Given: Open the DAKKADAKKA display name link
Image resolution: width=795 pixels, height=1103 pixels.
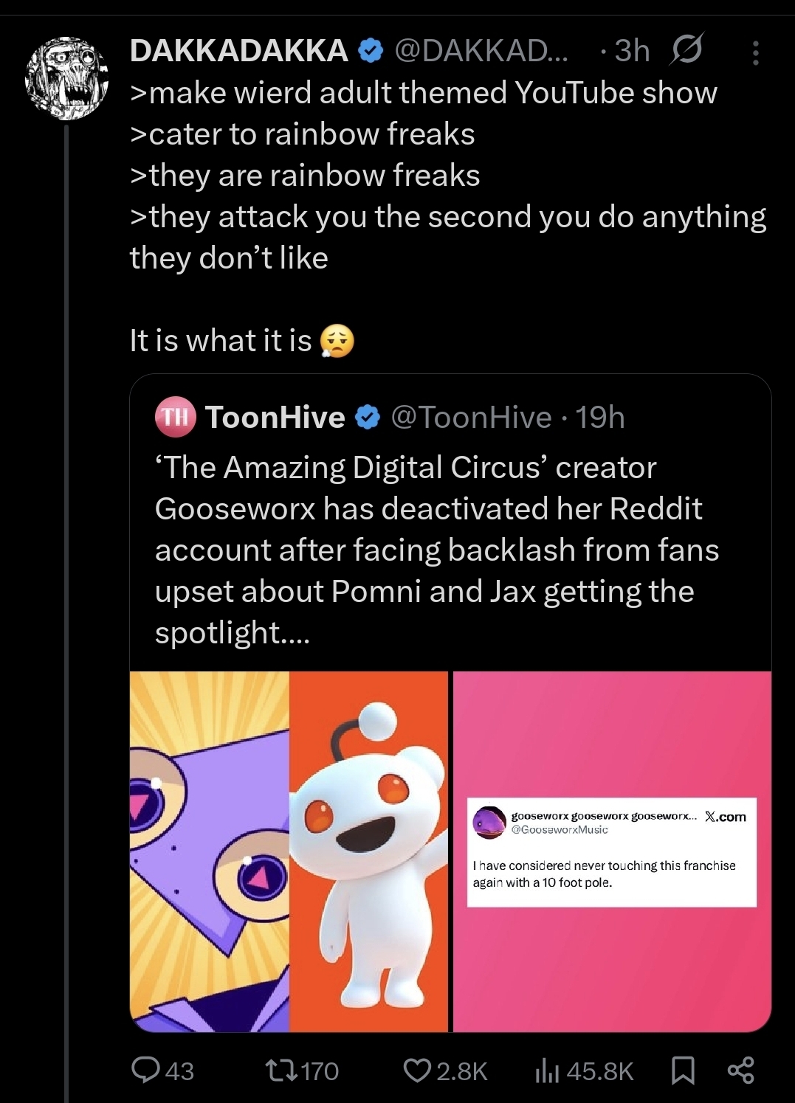Looking at the screenshot, I should pos(238,51).
